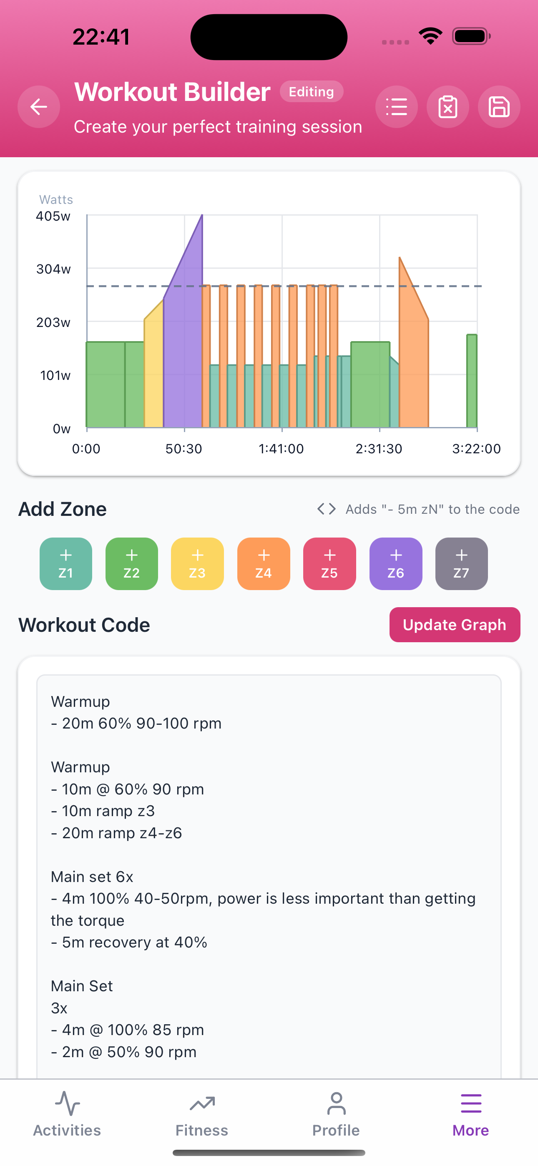The image size is (538, 1166).
Task: Add a Z3 zone to the workout
Action: (x=197, y=563)
